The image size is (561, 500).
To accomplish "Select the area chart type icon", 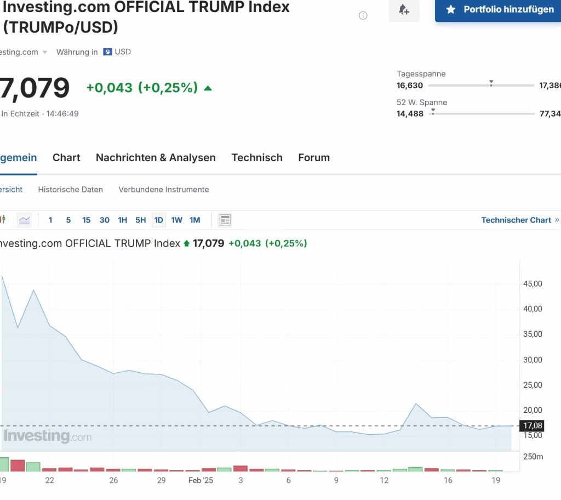I will (24, 220).
